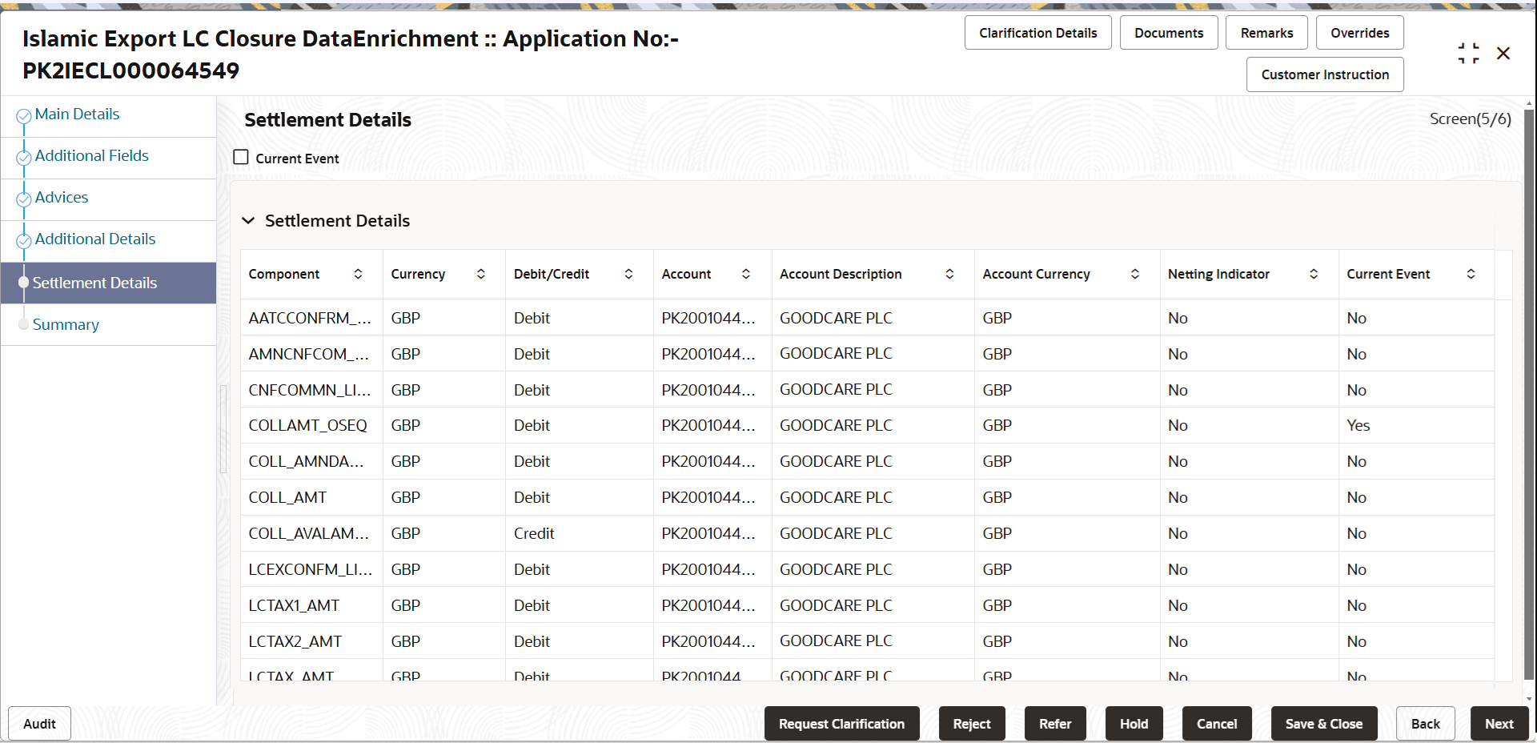
Task: Click the Audit button
Action: point(39,724)
